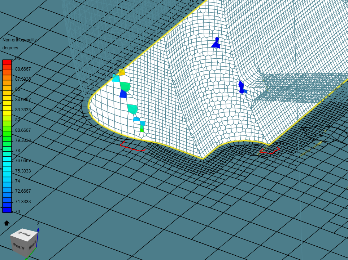Click the legend value '86'
This screenshot has height=260, width=348.
point(18,89)
